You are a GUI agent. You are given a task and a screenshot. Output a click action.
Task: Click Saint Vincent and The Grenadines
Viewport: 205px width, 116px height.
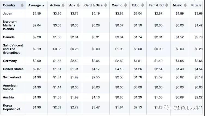point(13,49)
